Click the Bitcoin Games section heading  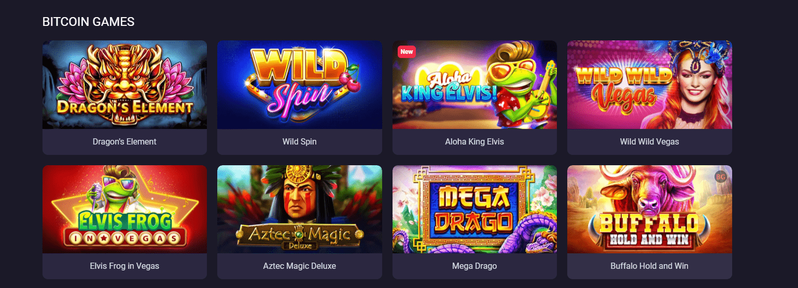(x=89, y=22)
